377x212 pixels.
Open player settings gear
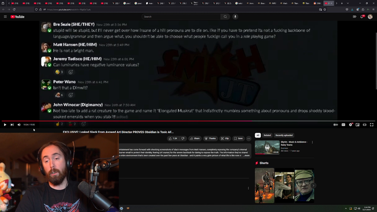(x=350, y=124)
